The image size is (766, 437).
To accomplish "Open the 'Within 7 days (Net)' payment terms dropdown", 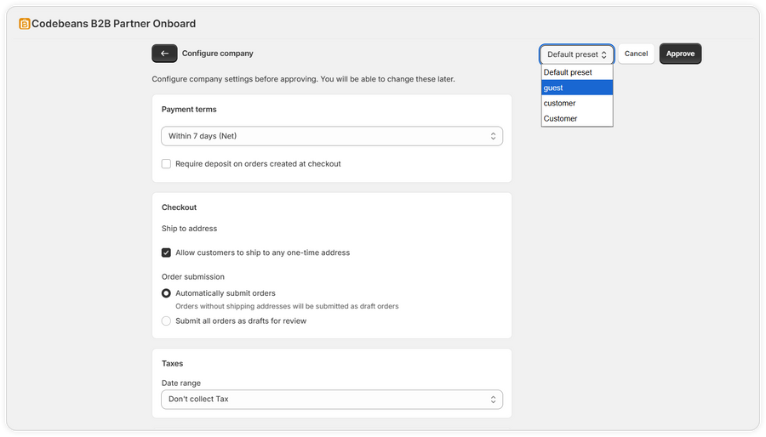I will click(x=332, y=136).
